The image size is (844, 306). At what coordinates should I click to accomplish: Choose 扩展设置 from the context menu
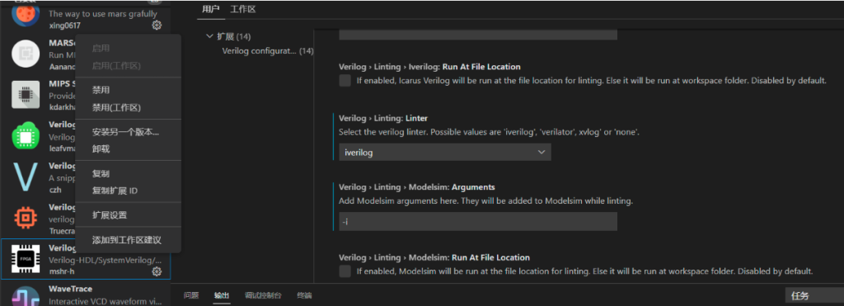[x=110, y=215]
